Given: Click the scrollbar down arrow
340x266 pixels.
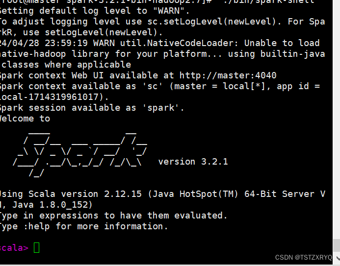Looking at the screenshot, I should [x=338, y=258].
